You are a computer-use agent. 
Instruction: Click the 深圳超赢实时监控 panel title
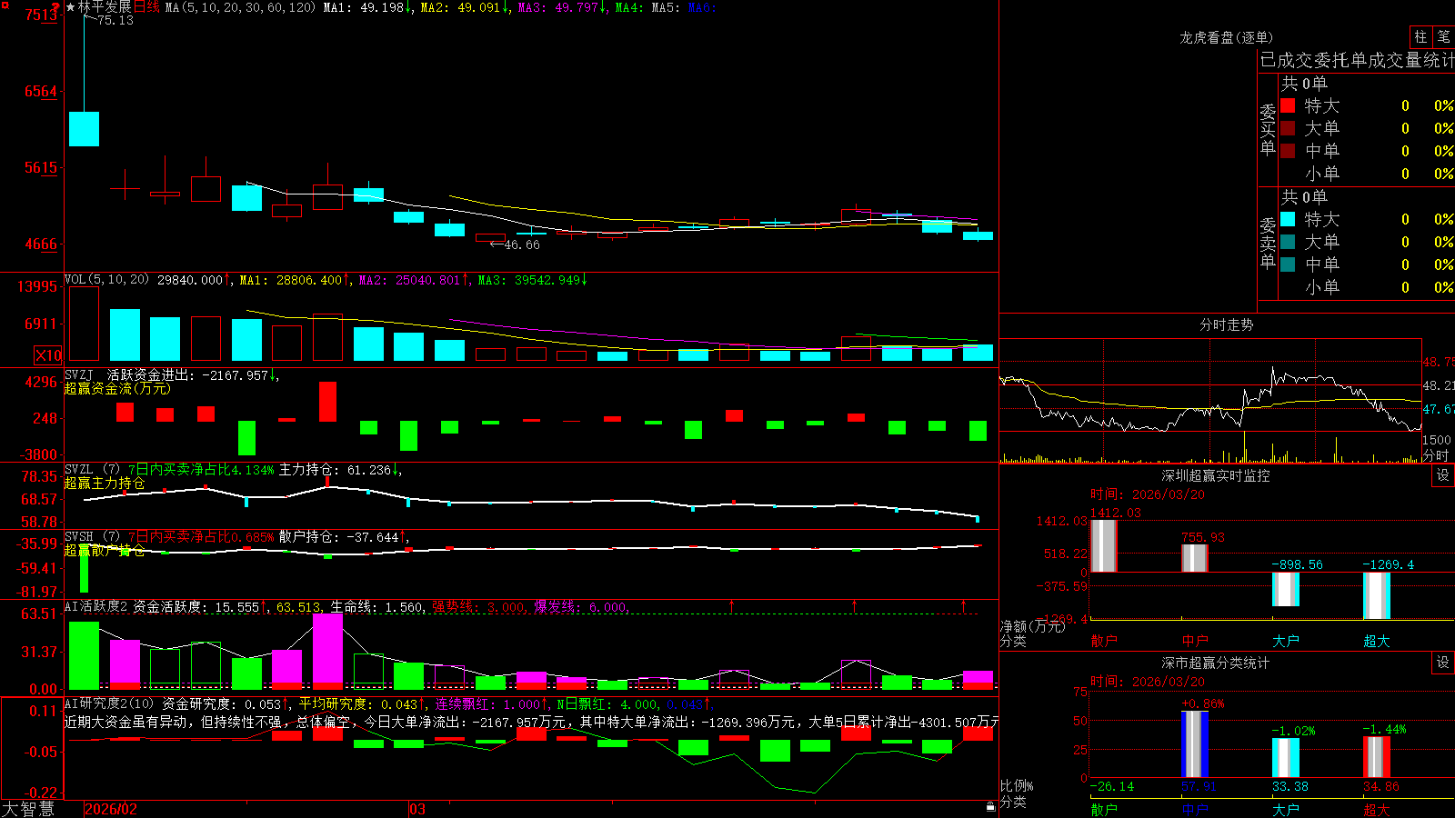1216,475
